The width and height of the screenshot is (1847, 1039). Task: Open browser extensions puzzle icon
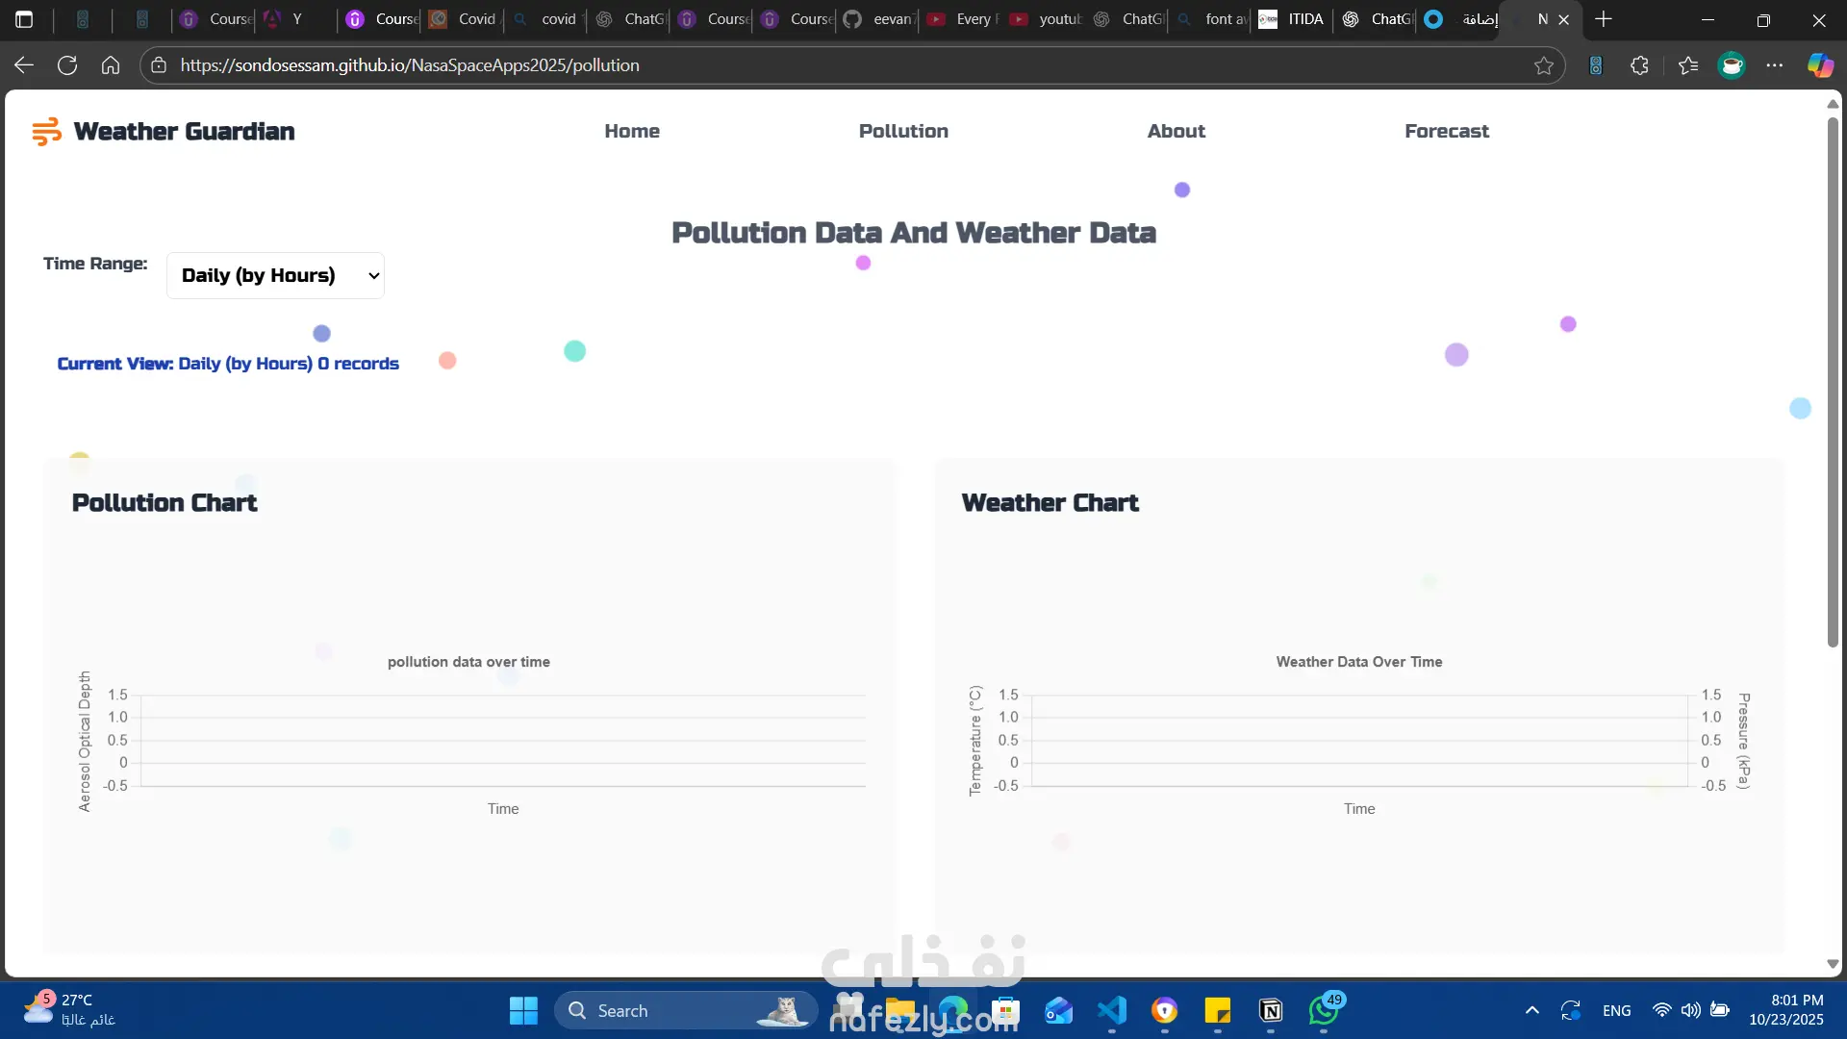click(1640, 65)
